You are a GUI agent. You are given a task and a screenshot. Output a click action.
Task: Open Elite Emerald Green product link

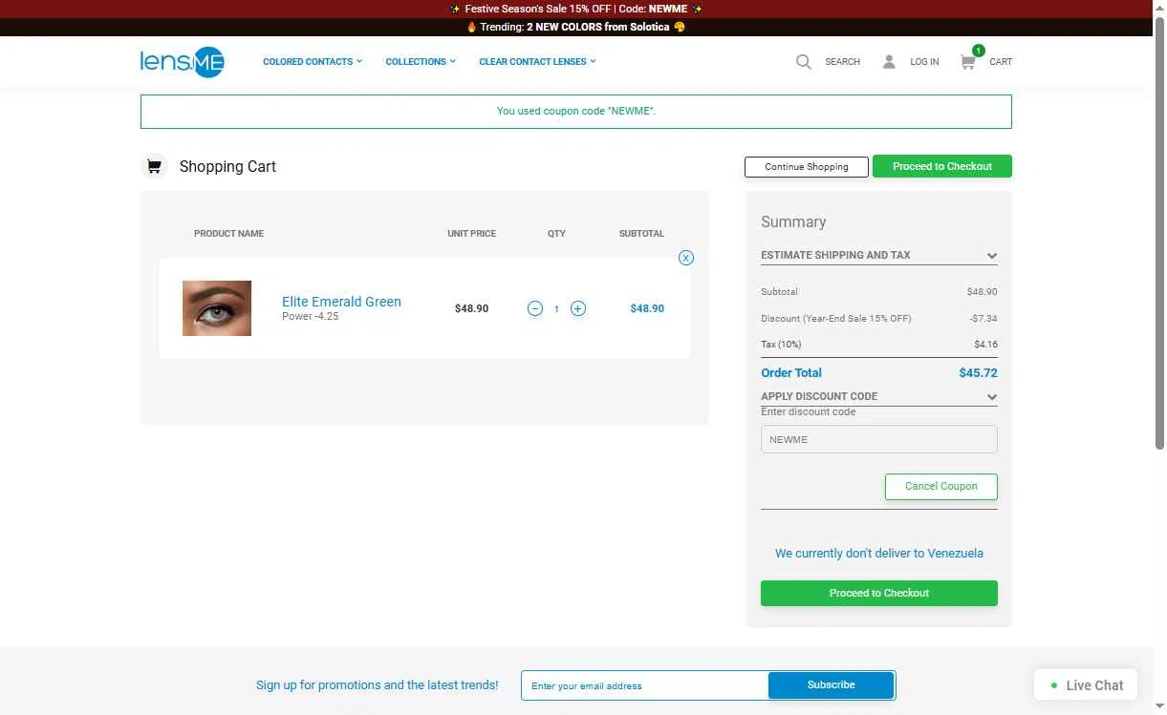[x=341, y=302]
